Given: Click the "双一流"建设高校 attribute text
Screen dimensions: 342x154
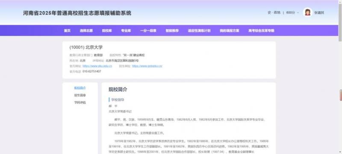Looking at the screenshot, I should tap(134, 55).
